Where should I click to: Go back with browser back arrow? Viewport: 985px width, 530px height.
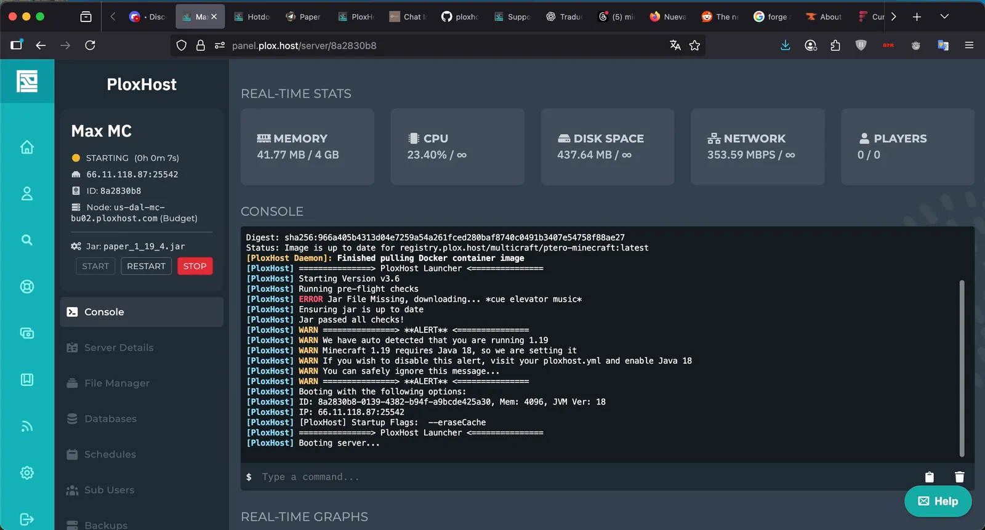click(x=41, y=45)
